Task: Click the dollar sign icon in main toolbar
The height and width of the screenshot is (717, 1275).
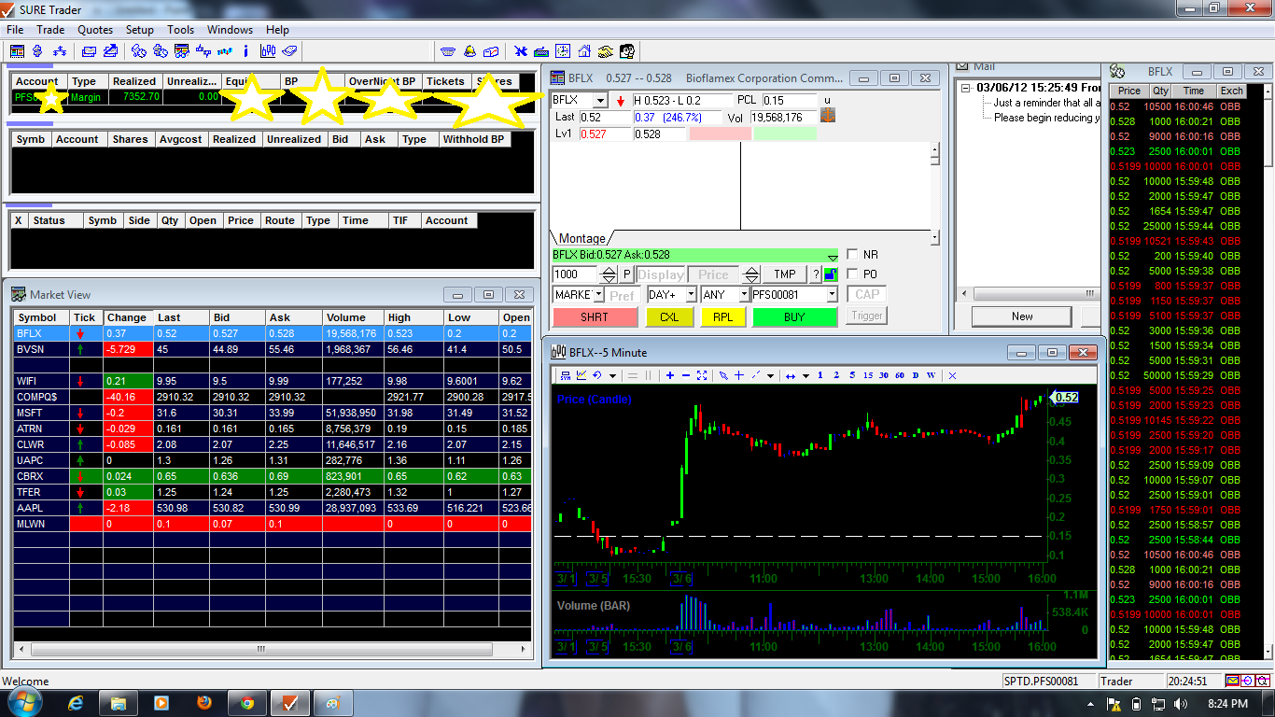Action: (x=38, y=51)
